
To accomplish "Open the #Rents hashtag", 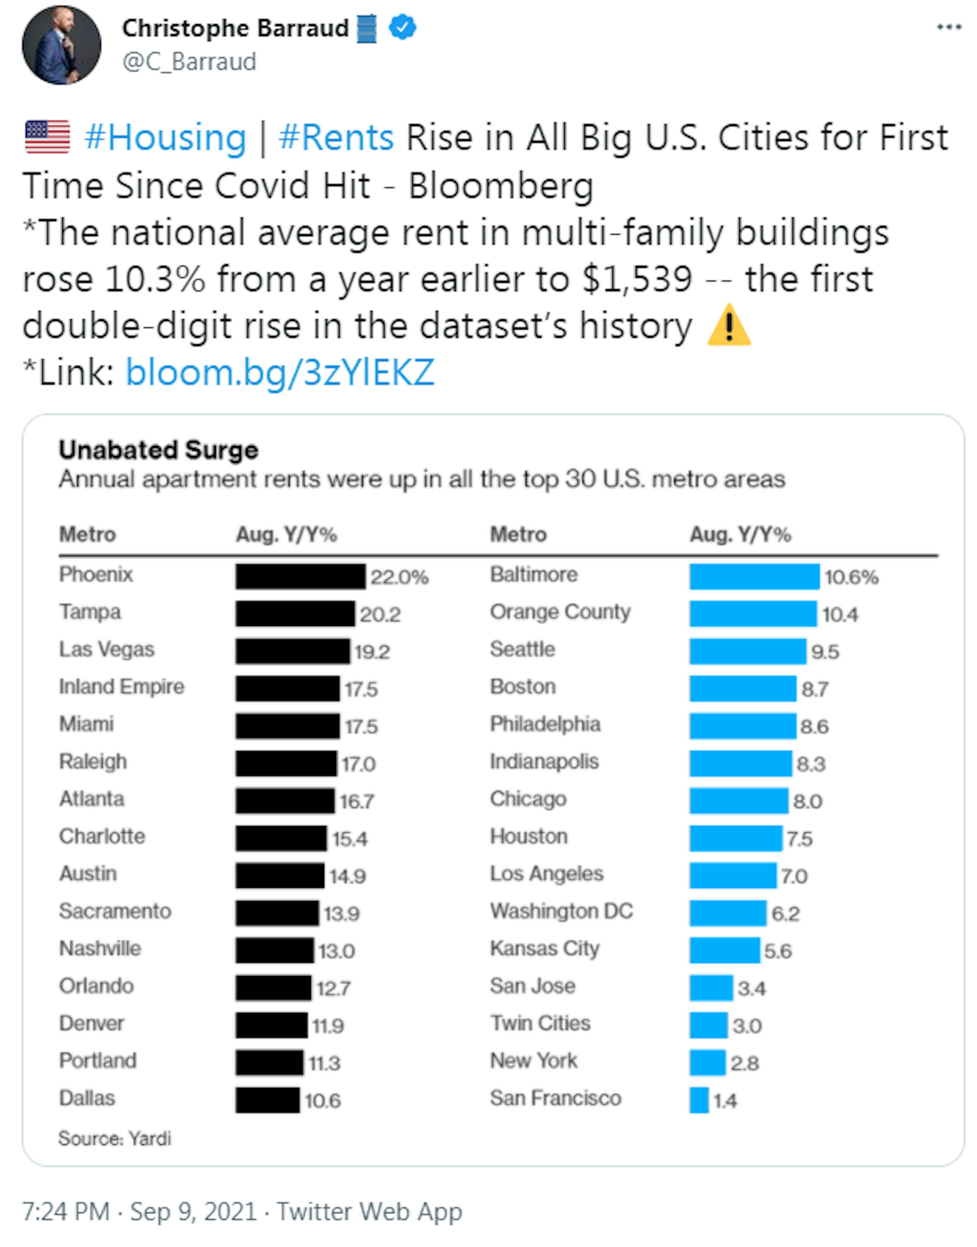I will click(336, 138).
